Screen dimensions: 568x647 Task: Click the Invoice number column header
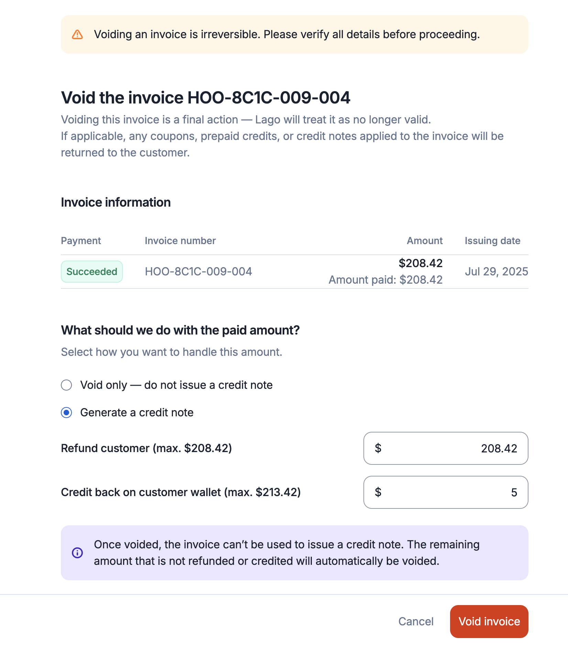(x=180, y=241)
